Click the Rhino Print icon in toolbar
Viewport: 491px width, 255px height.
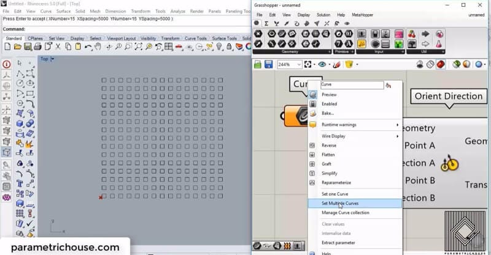pyautogui.click(x=37, y=46)
